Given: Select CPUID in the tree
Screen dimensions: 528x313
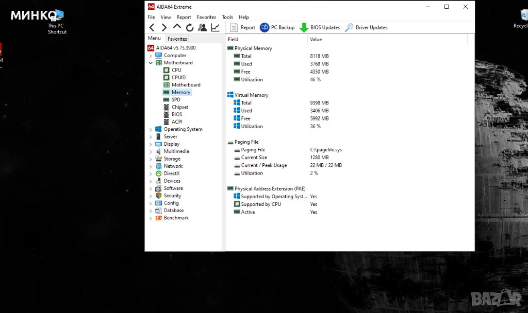Looking at the screenshot, I should click(178, 77).
